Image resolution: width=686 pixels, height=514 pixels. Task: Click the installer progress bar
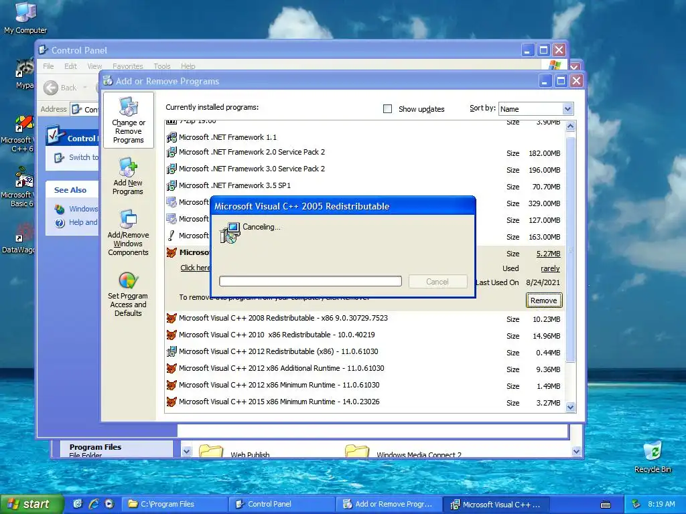[310, 281]
